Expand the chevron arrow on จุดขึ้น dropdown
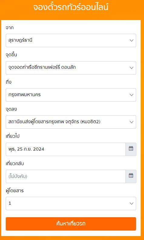This screenshot has width=144, height=240. tap(132, 68)
